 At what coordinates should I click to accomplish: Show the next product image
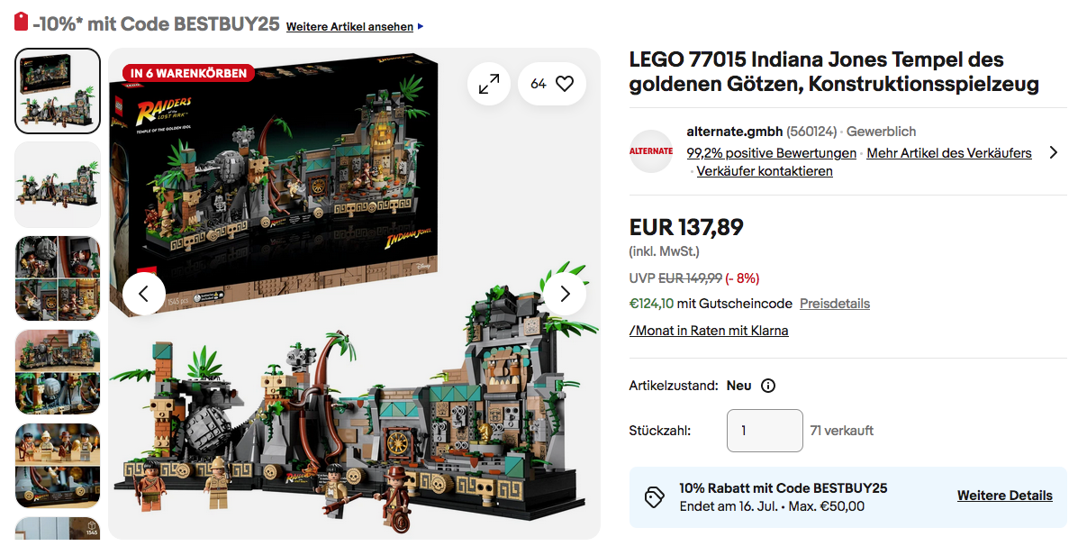pyautogui.click(x=566, y=294)
